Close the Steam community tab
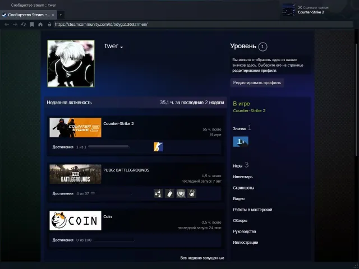359x269 pixels. (x=53, y=15)
